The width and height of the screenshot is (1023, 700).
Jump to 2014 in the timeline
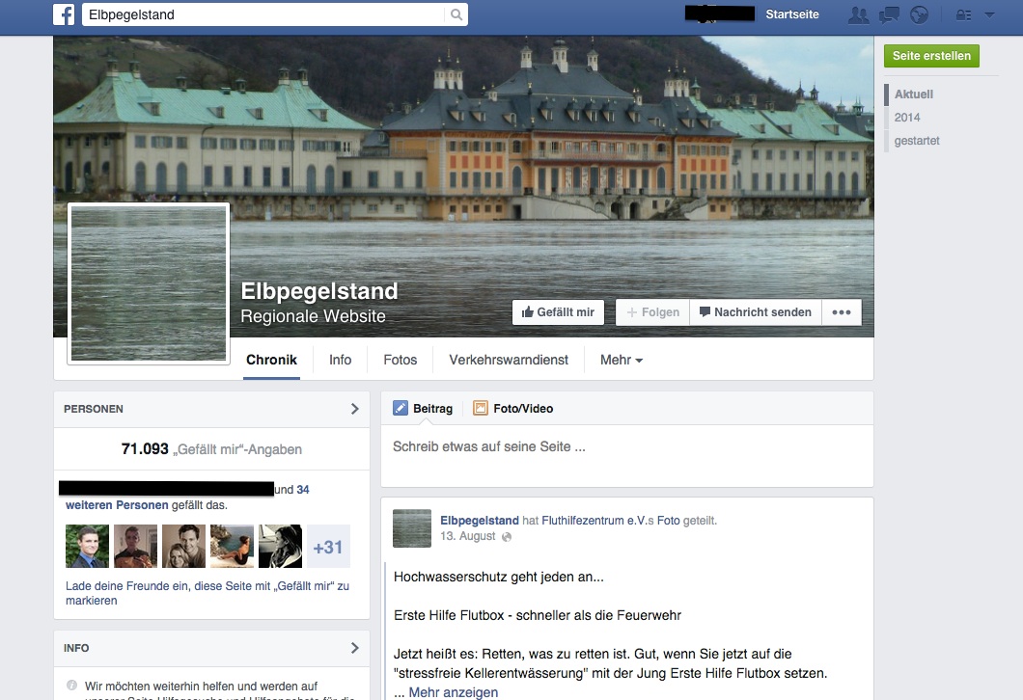[x=907, y=118]
